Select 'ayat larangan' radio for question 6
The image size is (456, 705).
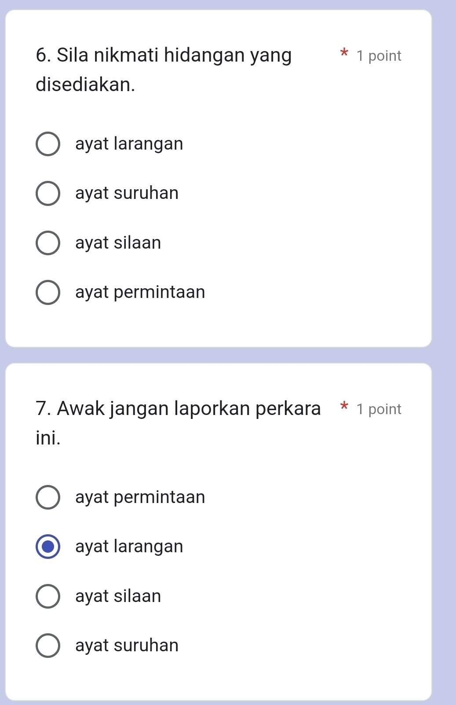coord(48,144)
